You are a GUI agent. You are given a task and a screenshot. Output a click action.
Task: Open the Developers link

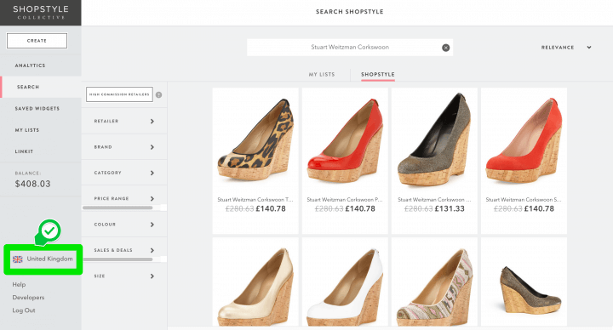click(28, 298)
